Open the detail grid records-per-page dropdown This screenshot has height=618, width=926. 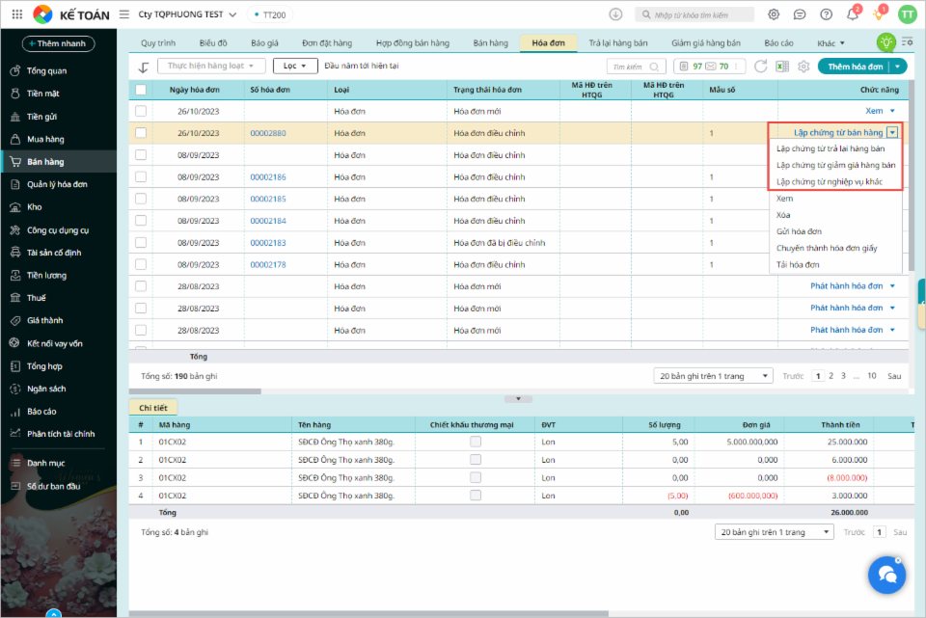click(x=775, y=532)
